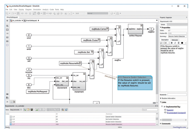This screenshot has height=131, width=190.
Task: Open requirement set folder icon
Action: tap(28, 110)
